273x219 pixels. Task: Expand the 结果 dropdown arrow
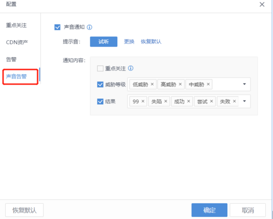(244, 101)
